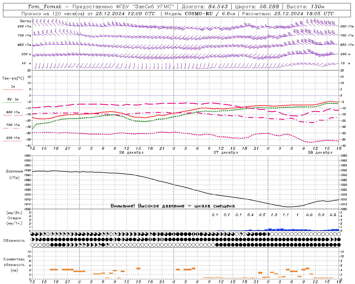Click the "Рассчитано: 25.12.2024 18:05 UTC" timestamp
Viewport: 355px width, 284px height.
(x=288, y=14)
